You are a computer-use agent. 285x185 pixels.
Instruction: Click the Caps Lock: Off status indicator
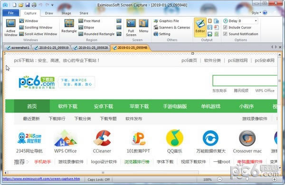click(x=99, y=180)
